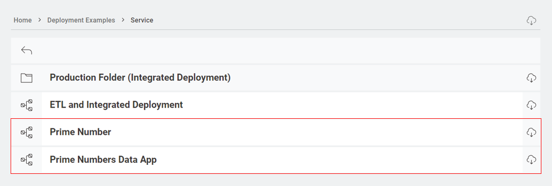This screenshot has height=186, width=552.
Task: Navigate to Deployment Examples breadcrumb
Action: coord(81,20)
